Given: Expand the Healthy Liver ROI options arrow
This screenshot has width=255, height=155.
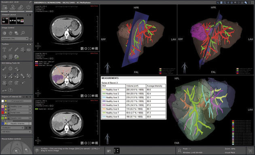Looking at the screenshot, I should (x=30, y=106).
